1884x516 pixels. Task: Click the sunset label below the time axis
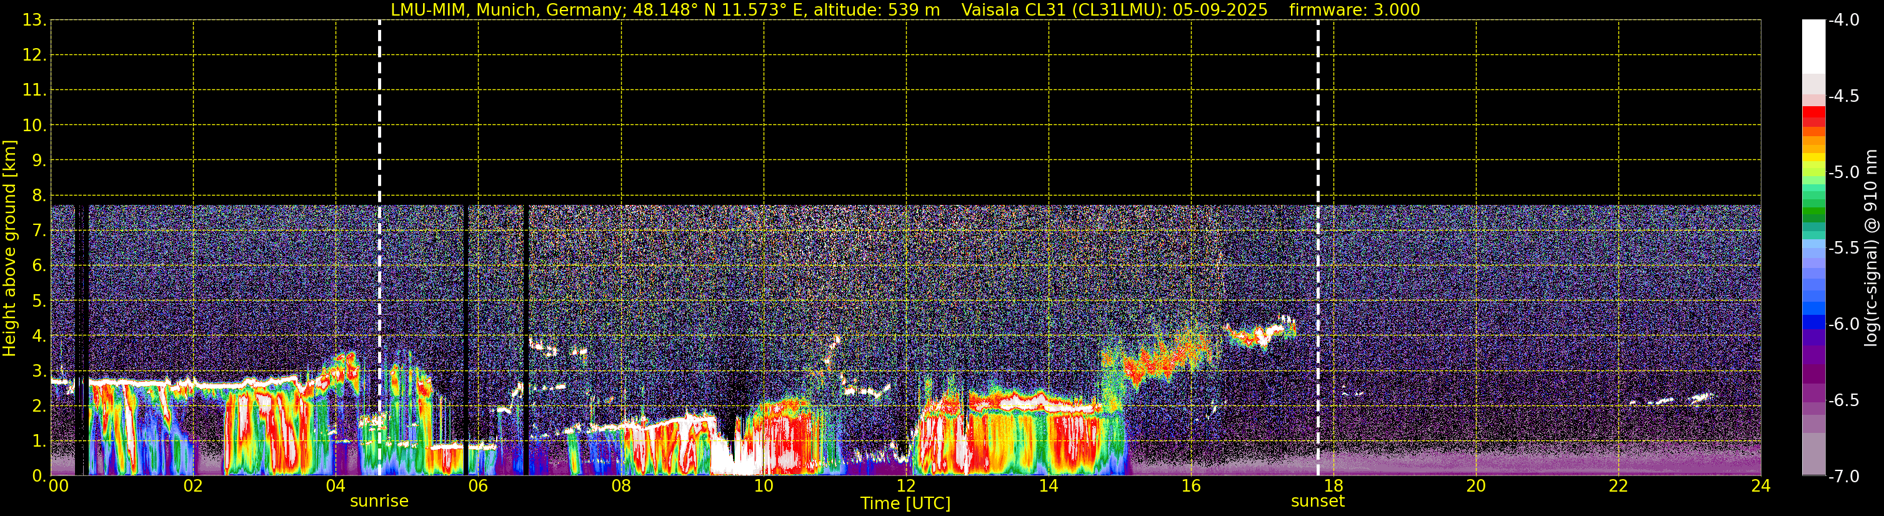[1317, 502]
